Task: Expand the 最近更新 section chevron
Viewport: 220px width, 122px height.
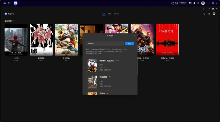Action: pos(13,21)
